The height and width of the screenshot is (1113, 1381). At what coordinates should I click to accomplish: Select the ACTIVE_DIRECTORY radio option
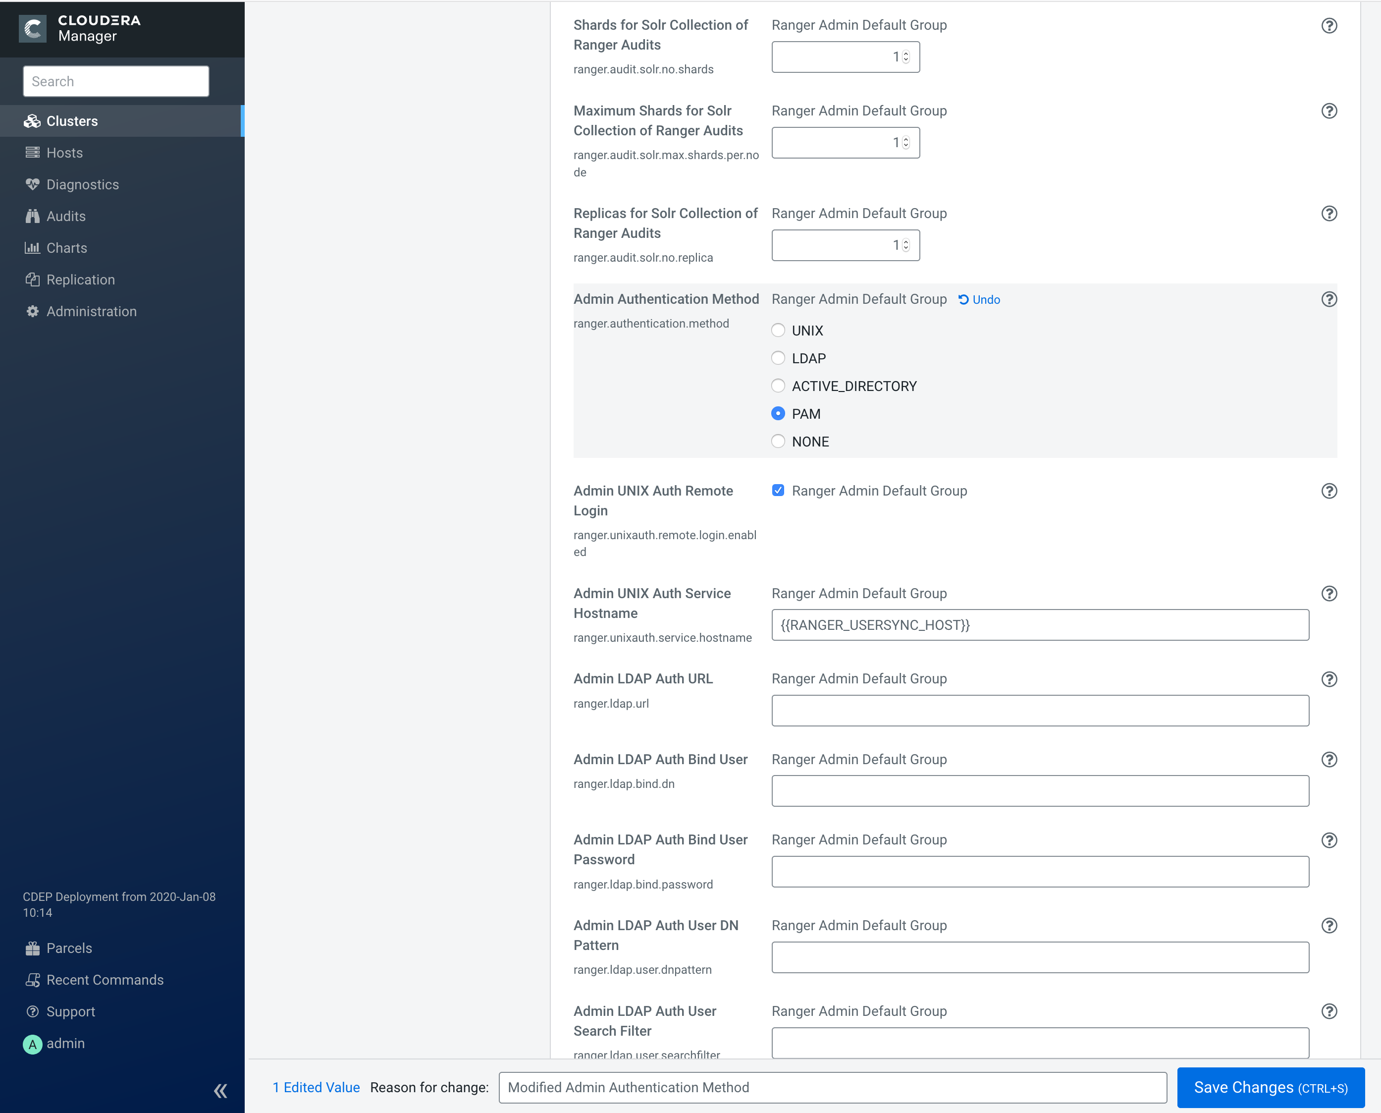coord(778,386)
